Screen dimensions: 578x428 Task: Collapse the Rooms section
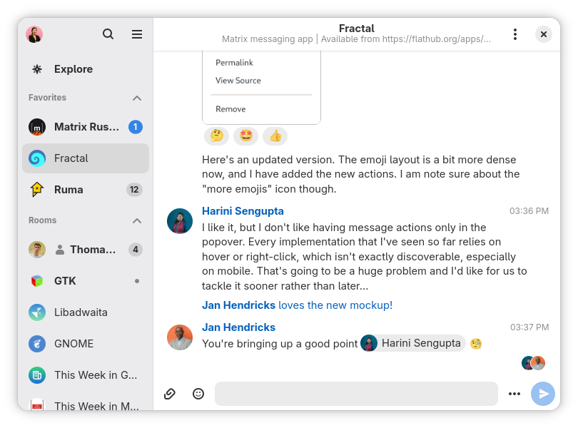137,220
